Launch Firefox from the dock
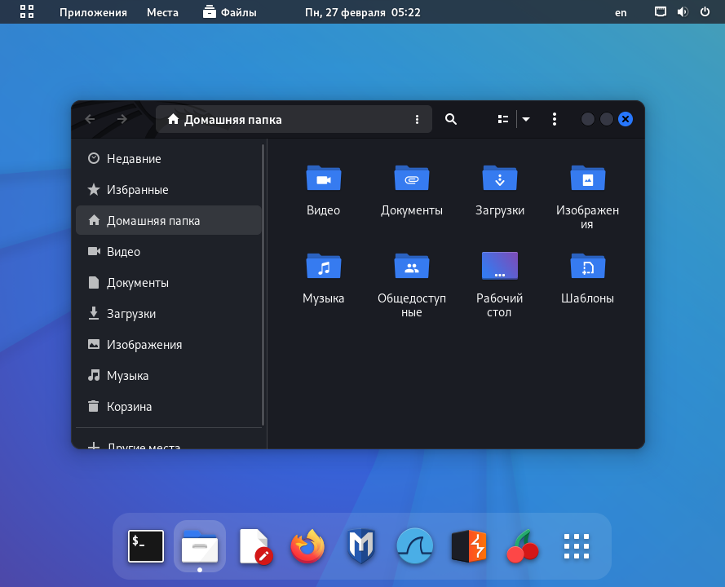Screen dimensions: 725x587 coord(307,546)
